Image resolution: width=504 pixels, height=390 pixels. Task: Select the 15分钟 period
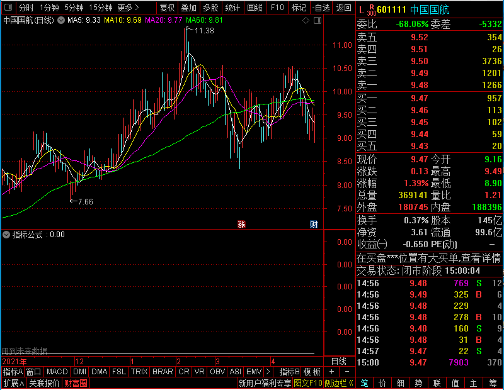pos(100,8)
